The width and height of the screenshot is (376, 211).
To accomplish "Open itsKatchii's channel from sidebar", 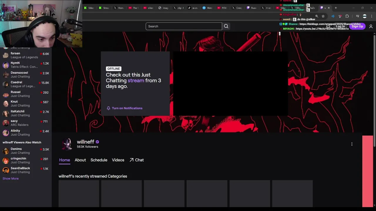I will point(26,113).
